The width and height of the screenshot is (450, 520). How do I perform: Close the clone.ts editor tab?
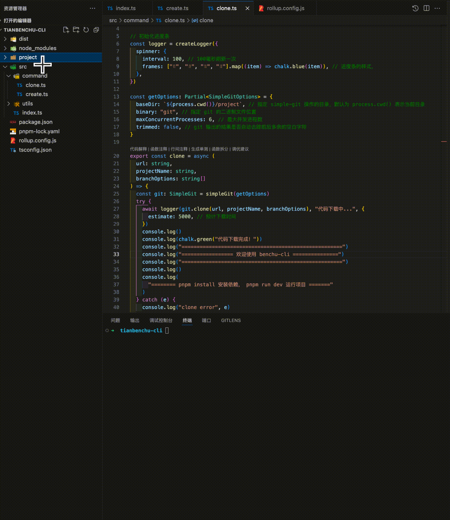point(248,8)
